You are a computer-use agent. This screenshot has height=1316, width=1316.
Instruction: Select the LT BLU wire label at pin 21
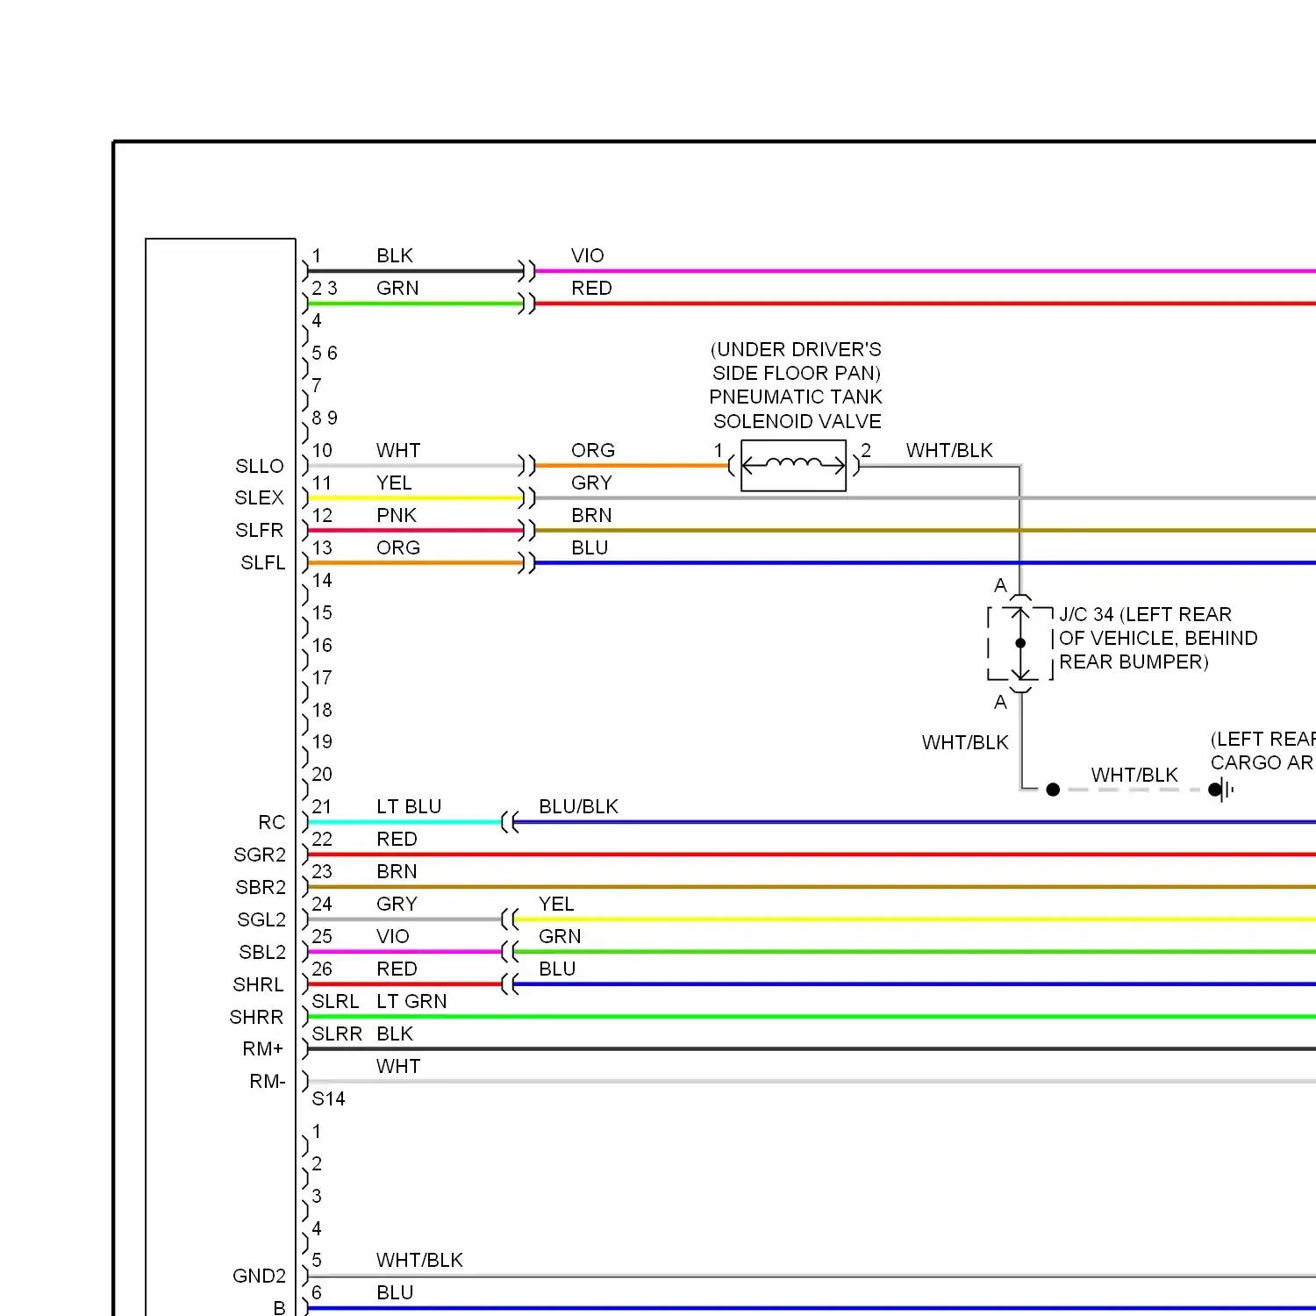409,806
